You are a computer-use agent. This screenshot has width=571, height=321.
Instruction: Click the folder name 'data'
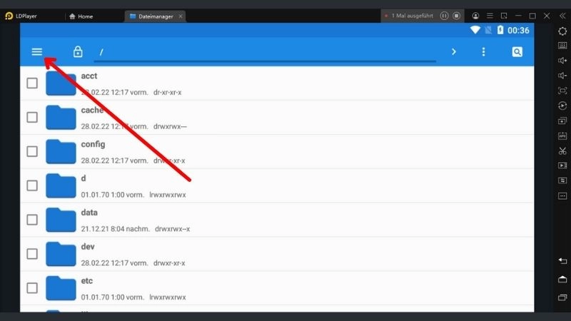coord(89,213)
